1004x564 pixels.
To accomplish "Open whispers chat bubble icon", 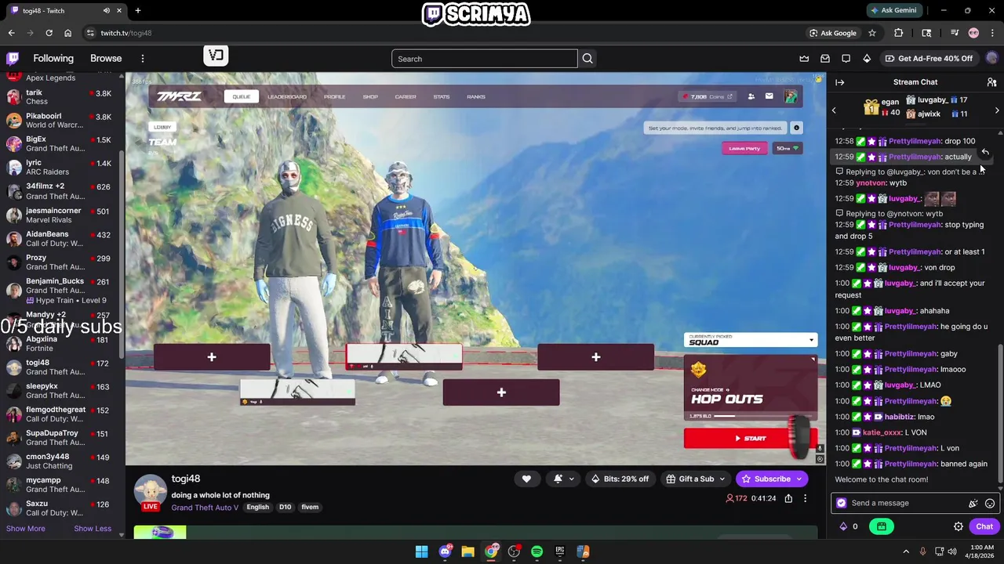I will coord(846,59).
